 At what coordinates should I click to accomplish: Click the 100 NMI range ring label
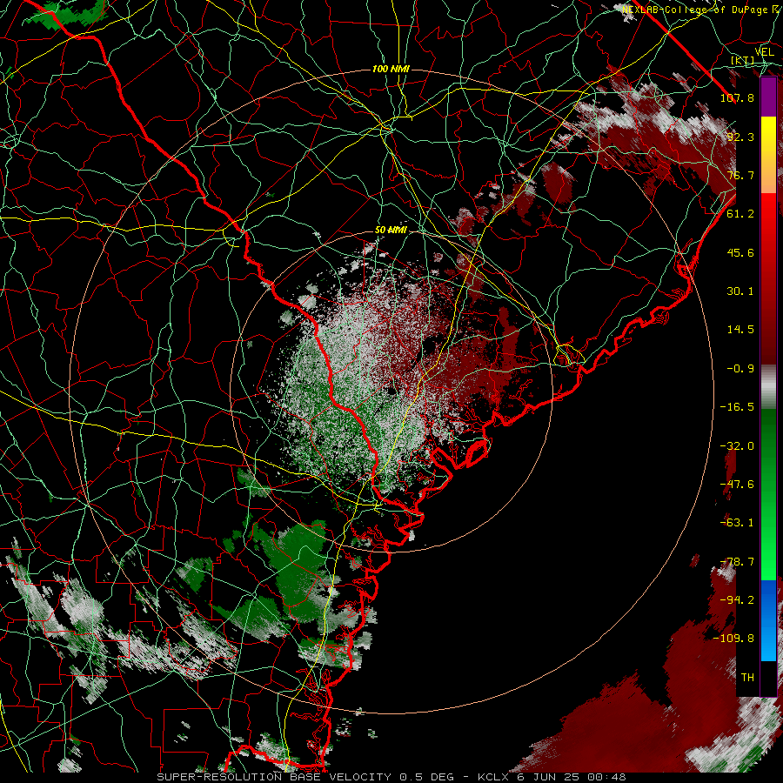click(391, 69)
